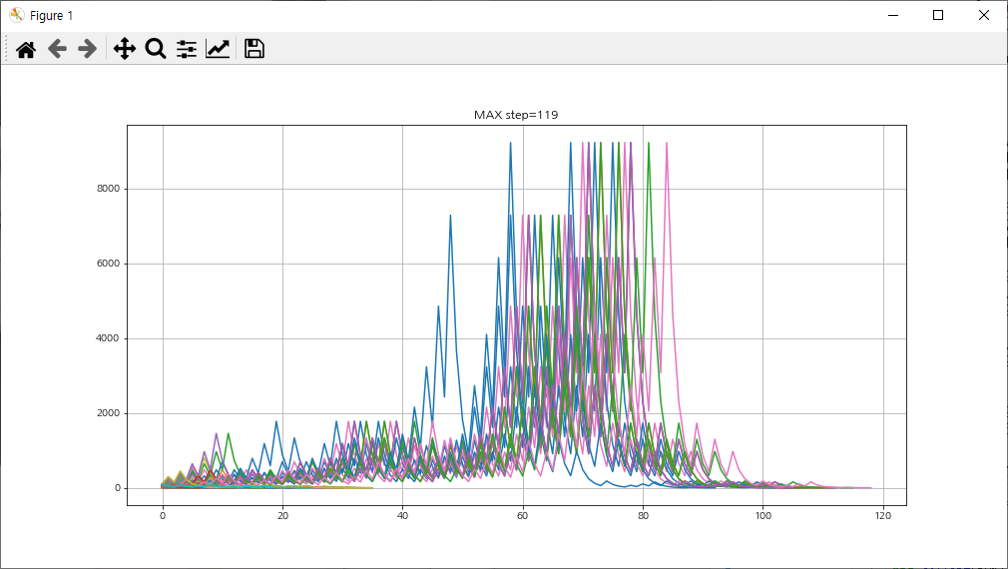
Task: Click the x-axis label 40
Action: click(402, 516)
